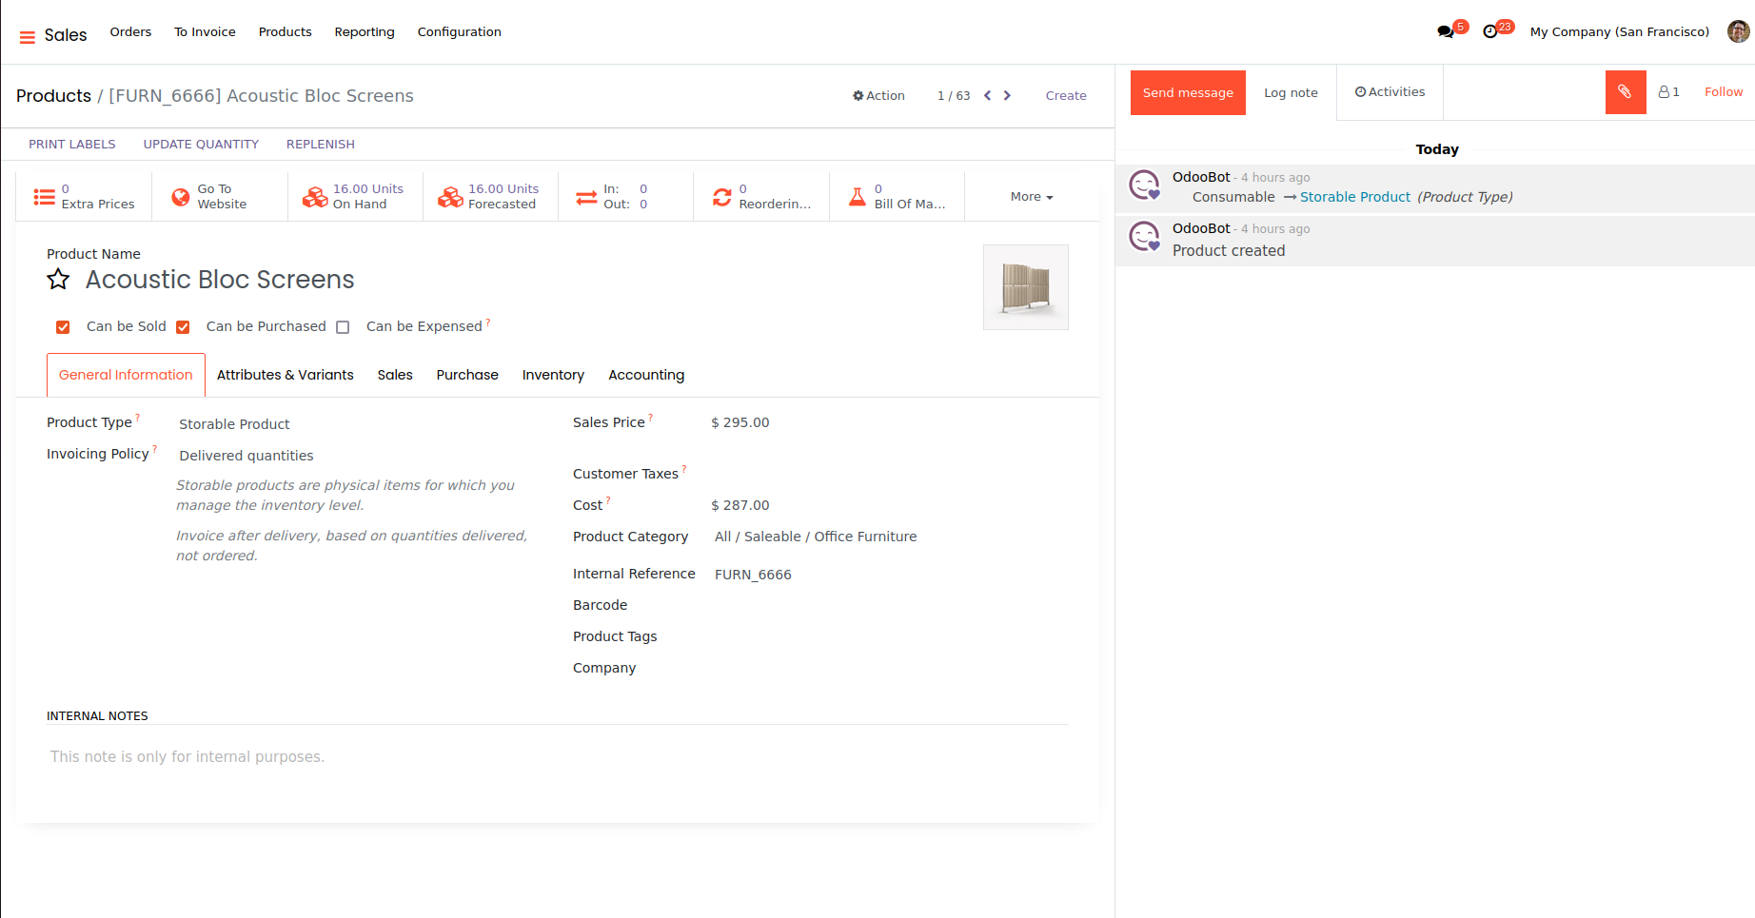
Task: Open the conversations chat icon
Action: [1445, 32]
